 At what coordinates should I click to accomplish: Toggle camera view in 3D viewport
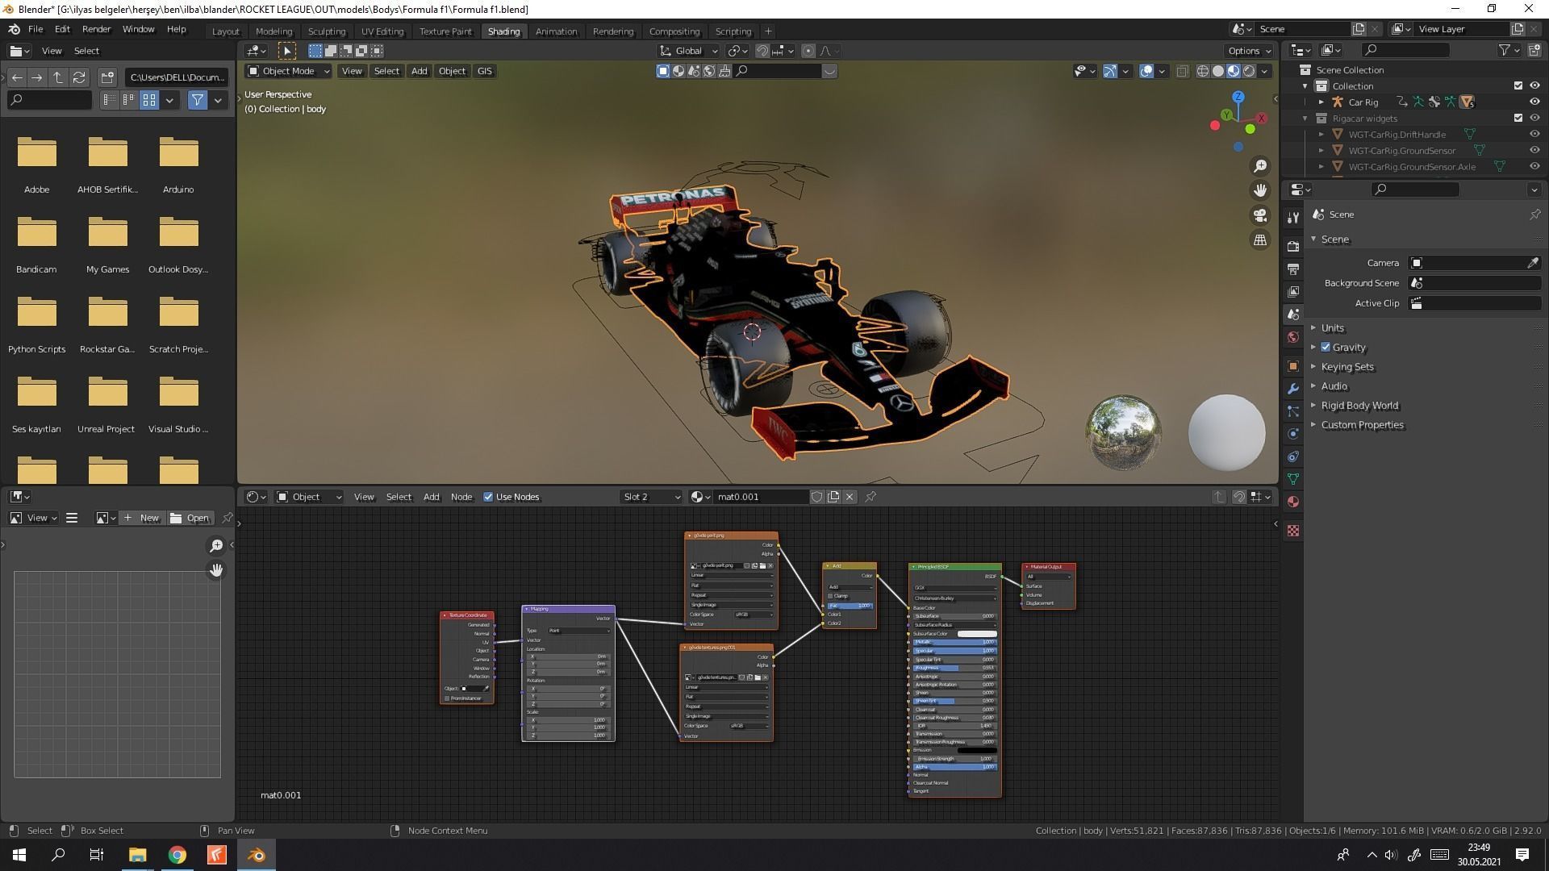1259,215
